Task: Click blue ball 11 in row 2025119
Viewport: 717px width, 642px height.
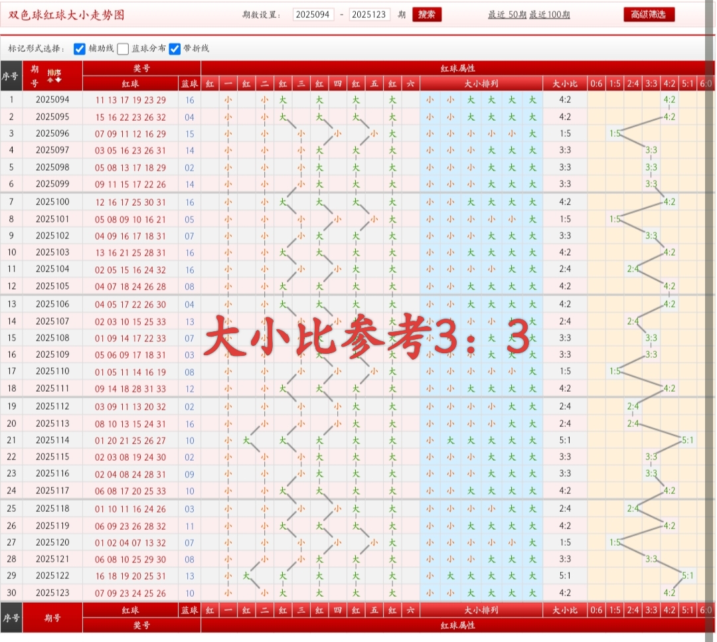Action: [x=190, y=526]
